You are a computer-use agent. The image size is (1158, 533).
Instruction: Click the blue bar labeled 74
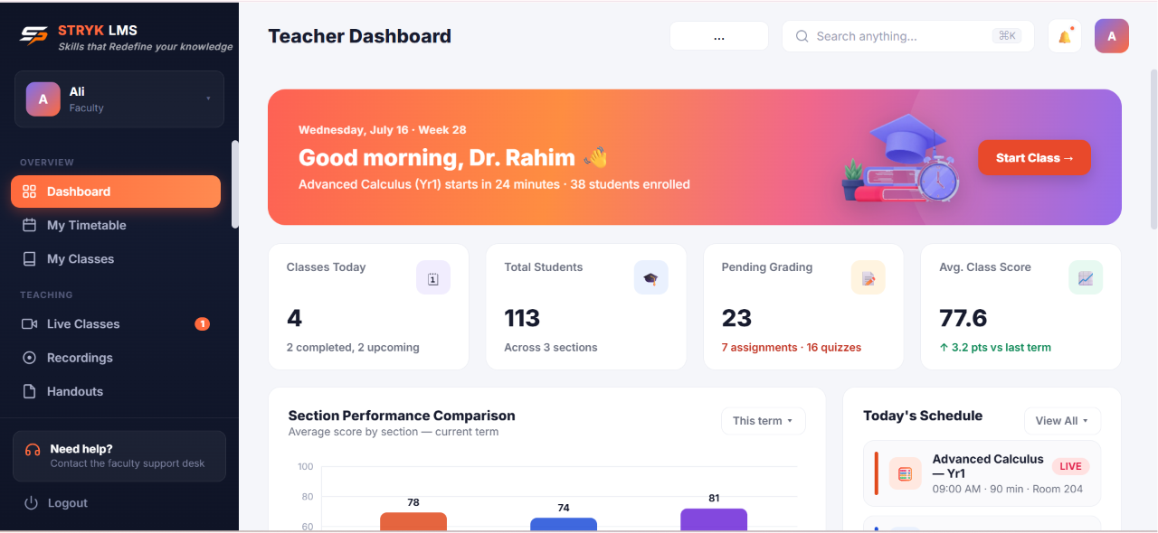point(564,525)
